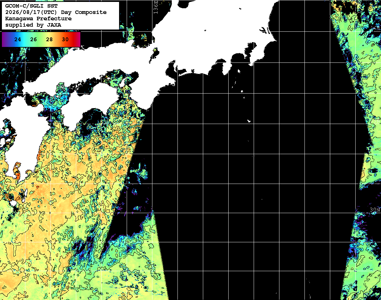The height and width of the screenshot is (300, 381).
Task: Click the small white island in bottom-left orange water
Action: pos(13,203)
